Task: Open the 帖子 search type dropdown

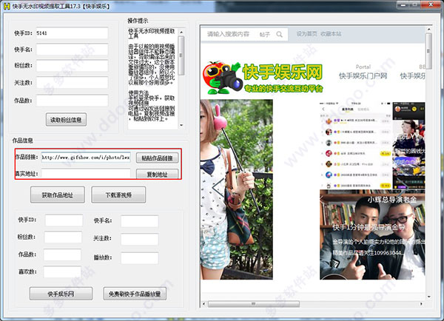Action: [x=264, y=34]
